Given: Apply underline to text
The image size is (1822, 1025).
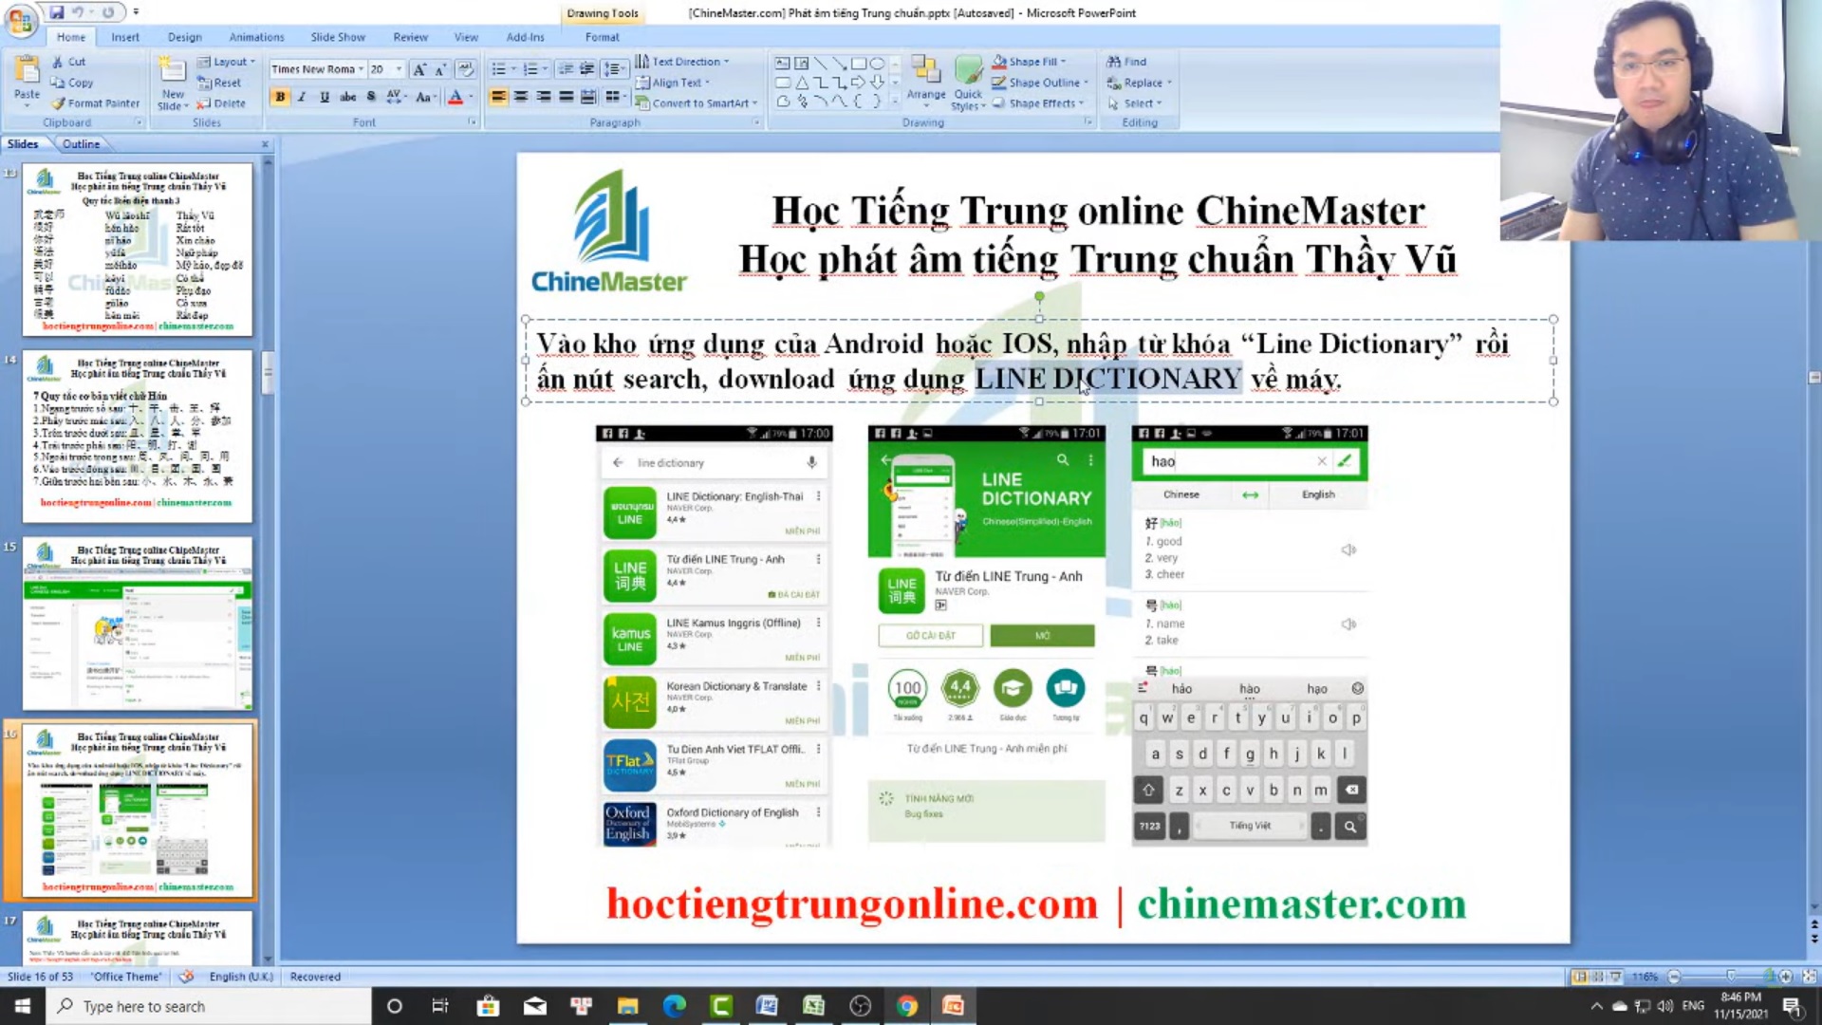Looking at the screenshot, I should 323,96.
